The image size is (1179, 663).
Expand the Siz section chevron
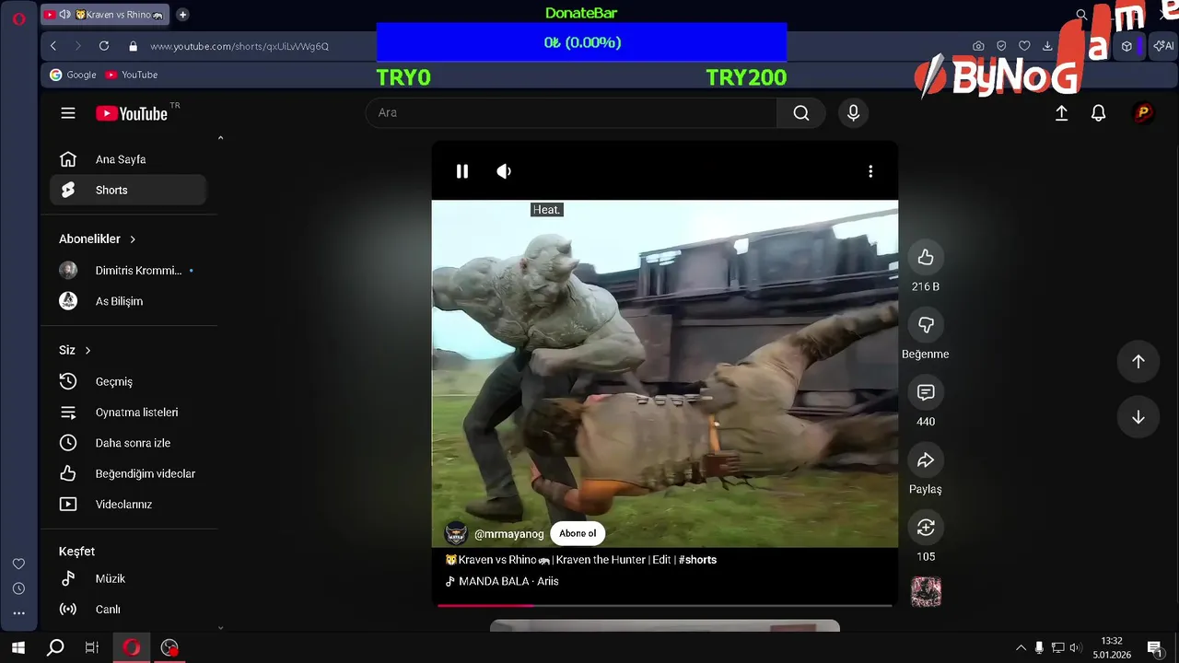pos(88,351)
